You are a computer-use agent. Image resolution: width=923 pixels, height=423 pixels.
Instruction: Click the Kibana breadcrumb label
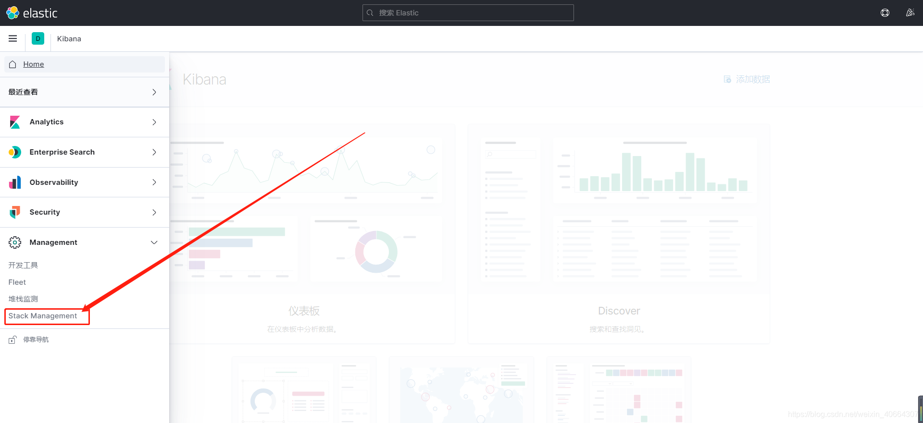(x=69, y=38)
